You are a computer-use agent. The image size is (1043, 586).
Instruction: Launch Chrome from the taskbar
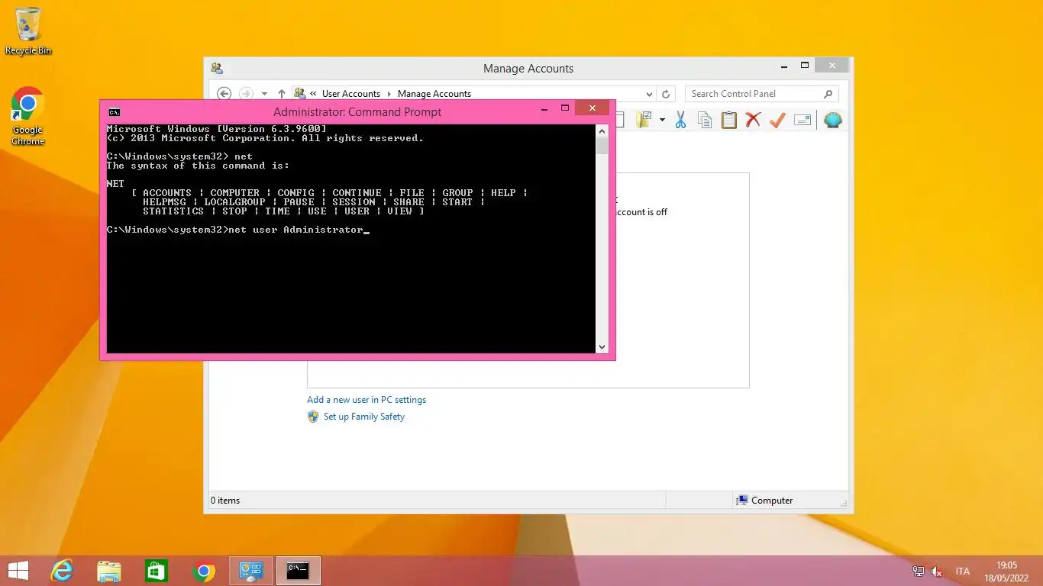pos(204,571)
